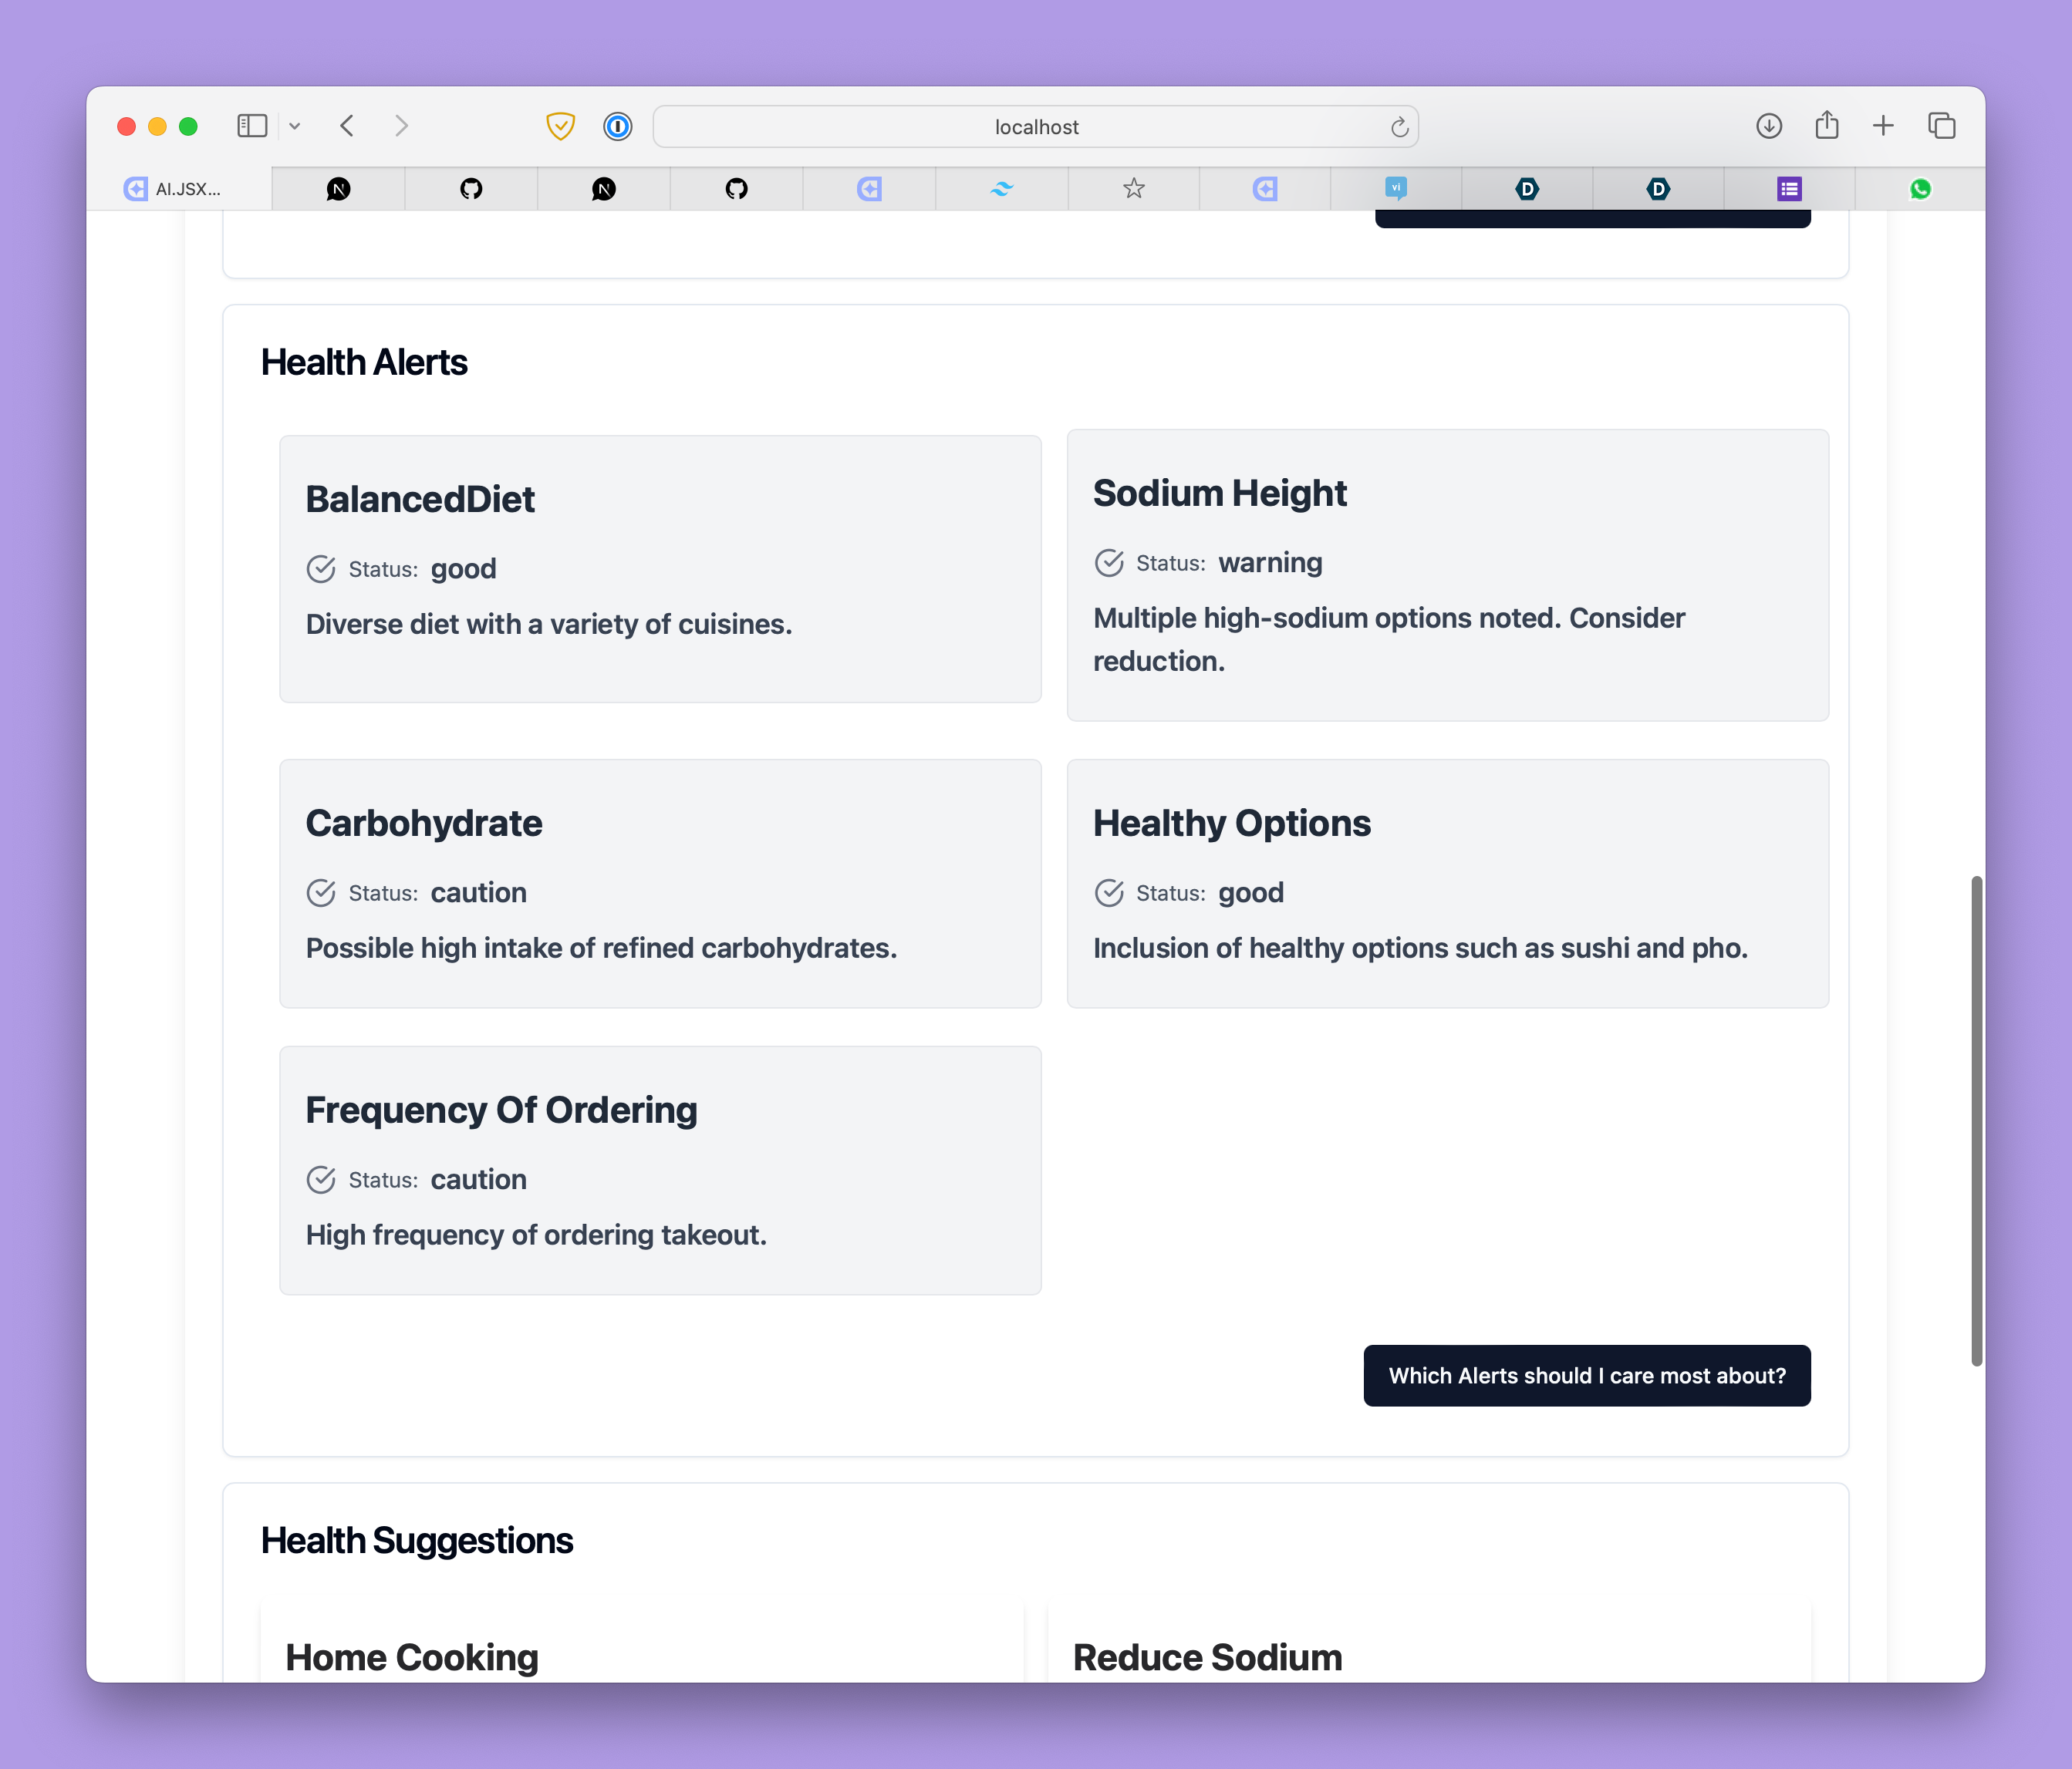Click the check icon under Frequency Of Ordering
Screen dimensions: 2072x1769
coord(321,1179)
